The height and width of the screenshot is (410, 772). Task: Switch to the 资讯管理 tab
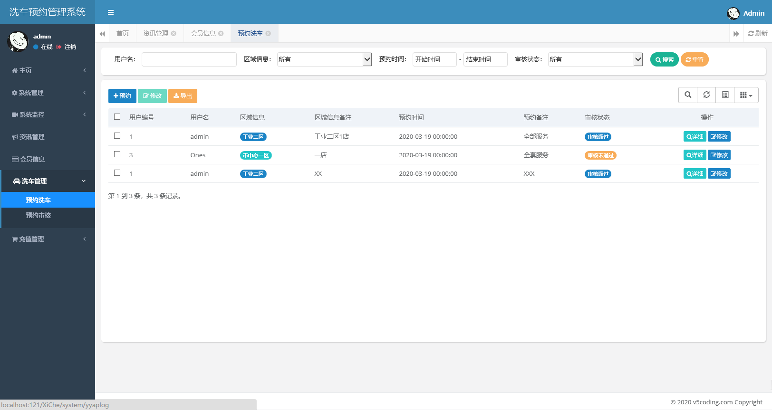[156, 33]
